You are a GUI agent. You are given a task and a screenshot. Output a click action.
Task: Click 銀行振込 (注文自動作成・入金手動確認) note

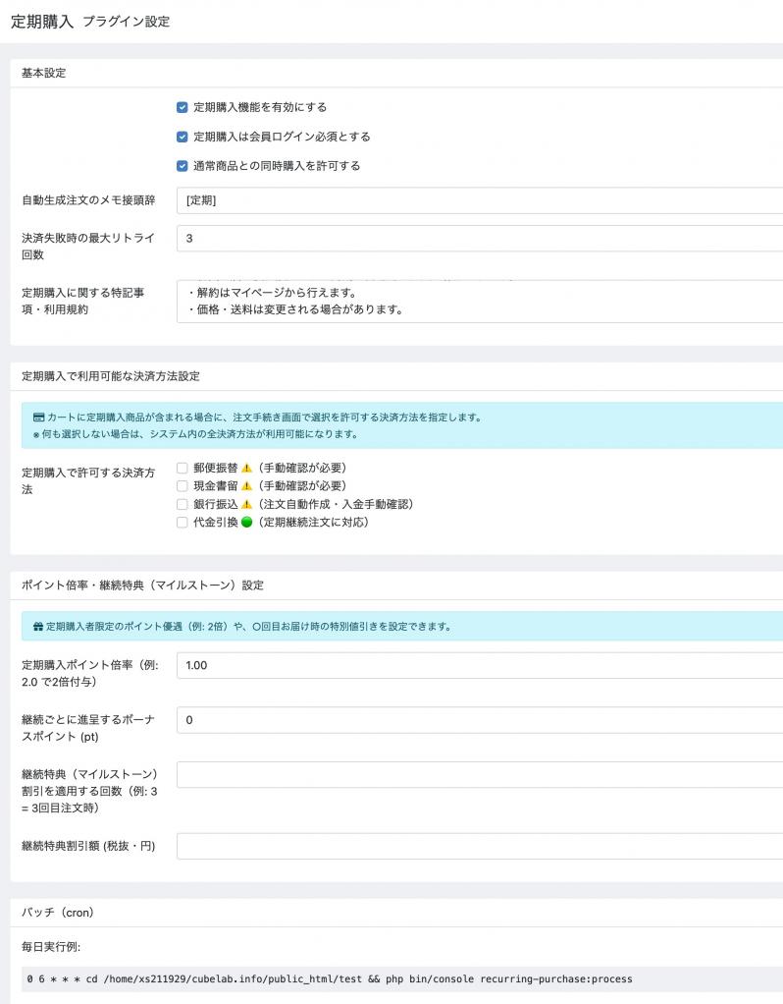[336, 505]
